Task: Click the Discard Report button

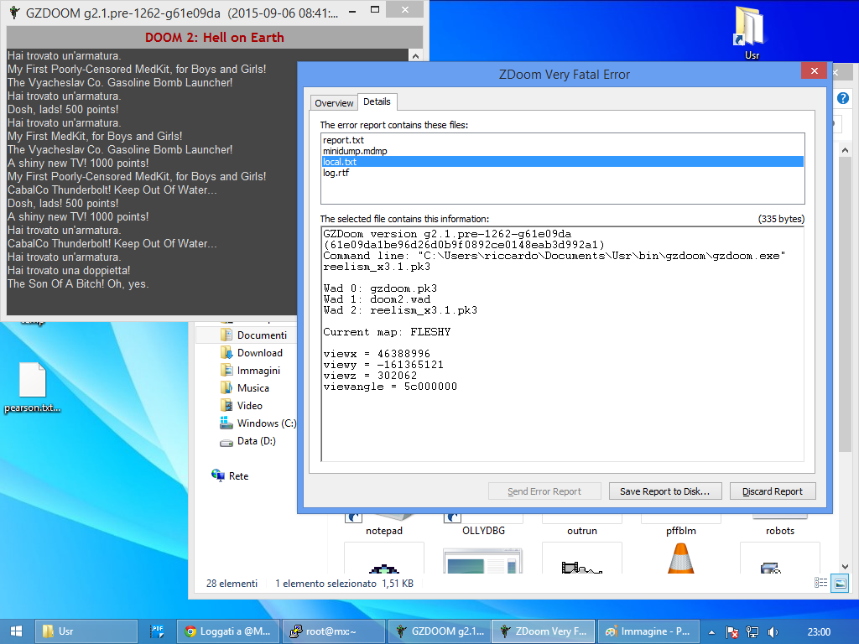Action: point(773,491)
